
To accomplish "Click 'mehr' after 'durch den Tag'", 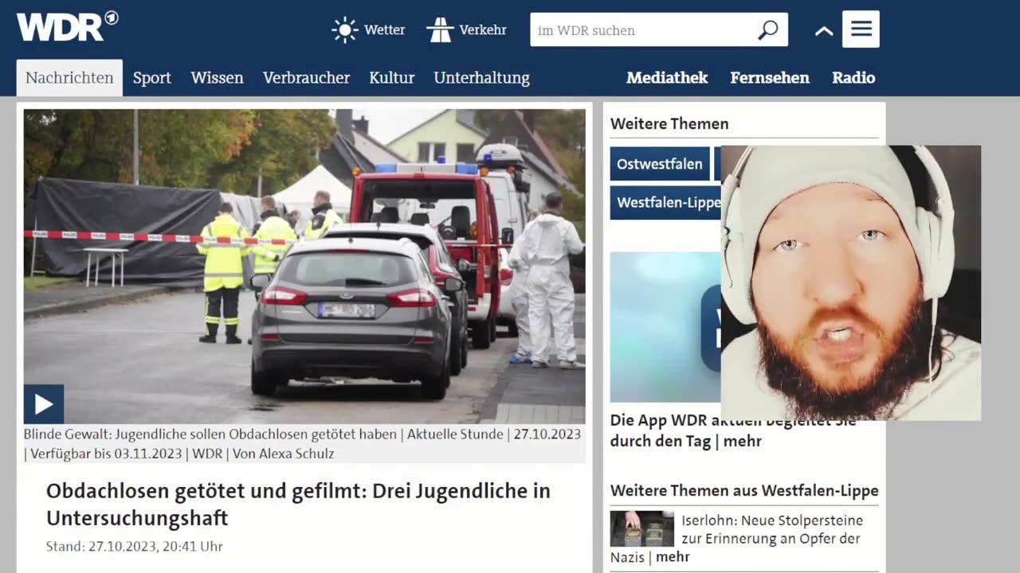I will click(743, 441).
